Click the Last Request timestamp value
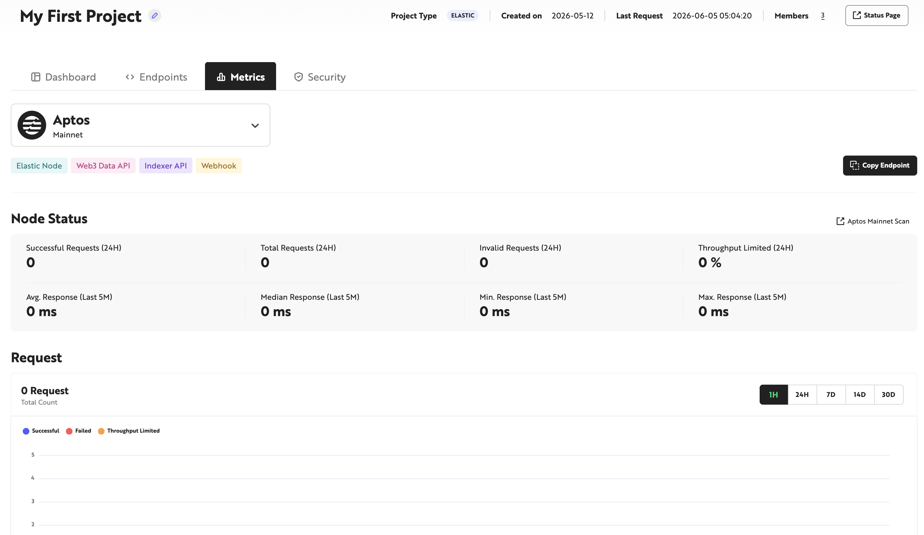Image resolution: width=924 pixels, height=535 pixels. coord(712,16)
